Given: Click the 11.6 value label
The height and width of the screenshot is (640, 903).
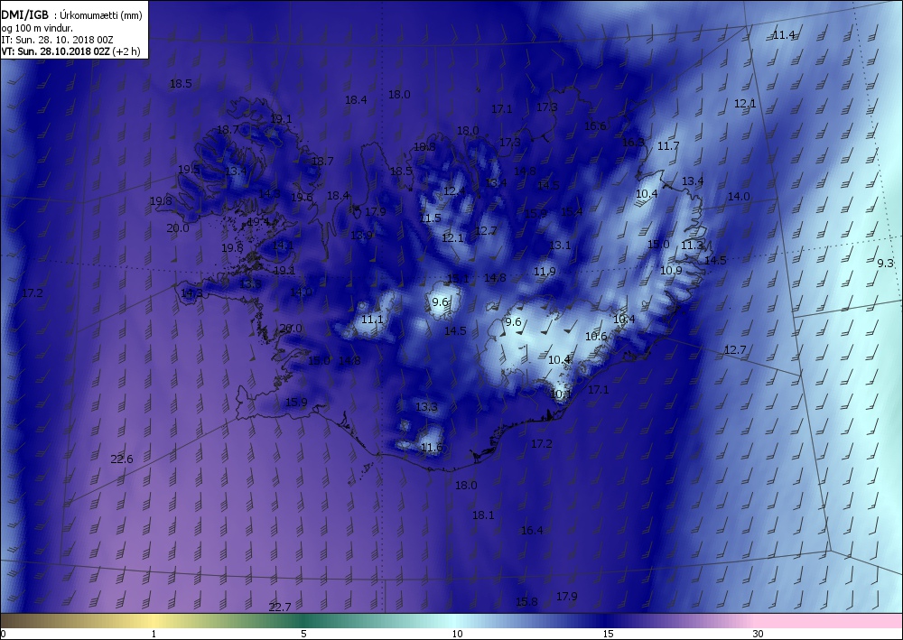Looking at the screenshot, I should click(432, 447).
